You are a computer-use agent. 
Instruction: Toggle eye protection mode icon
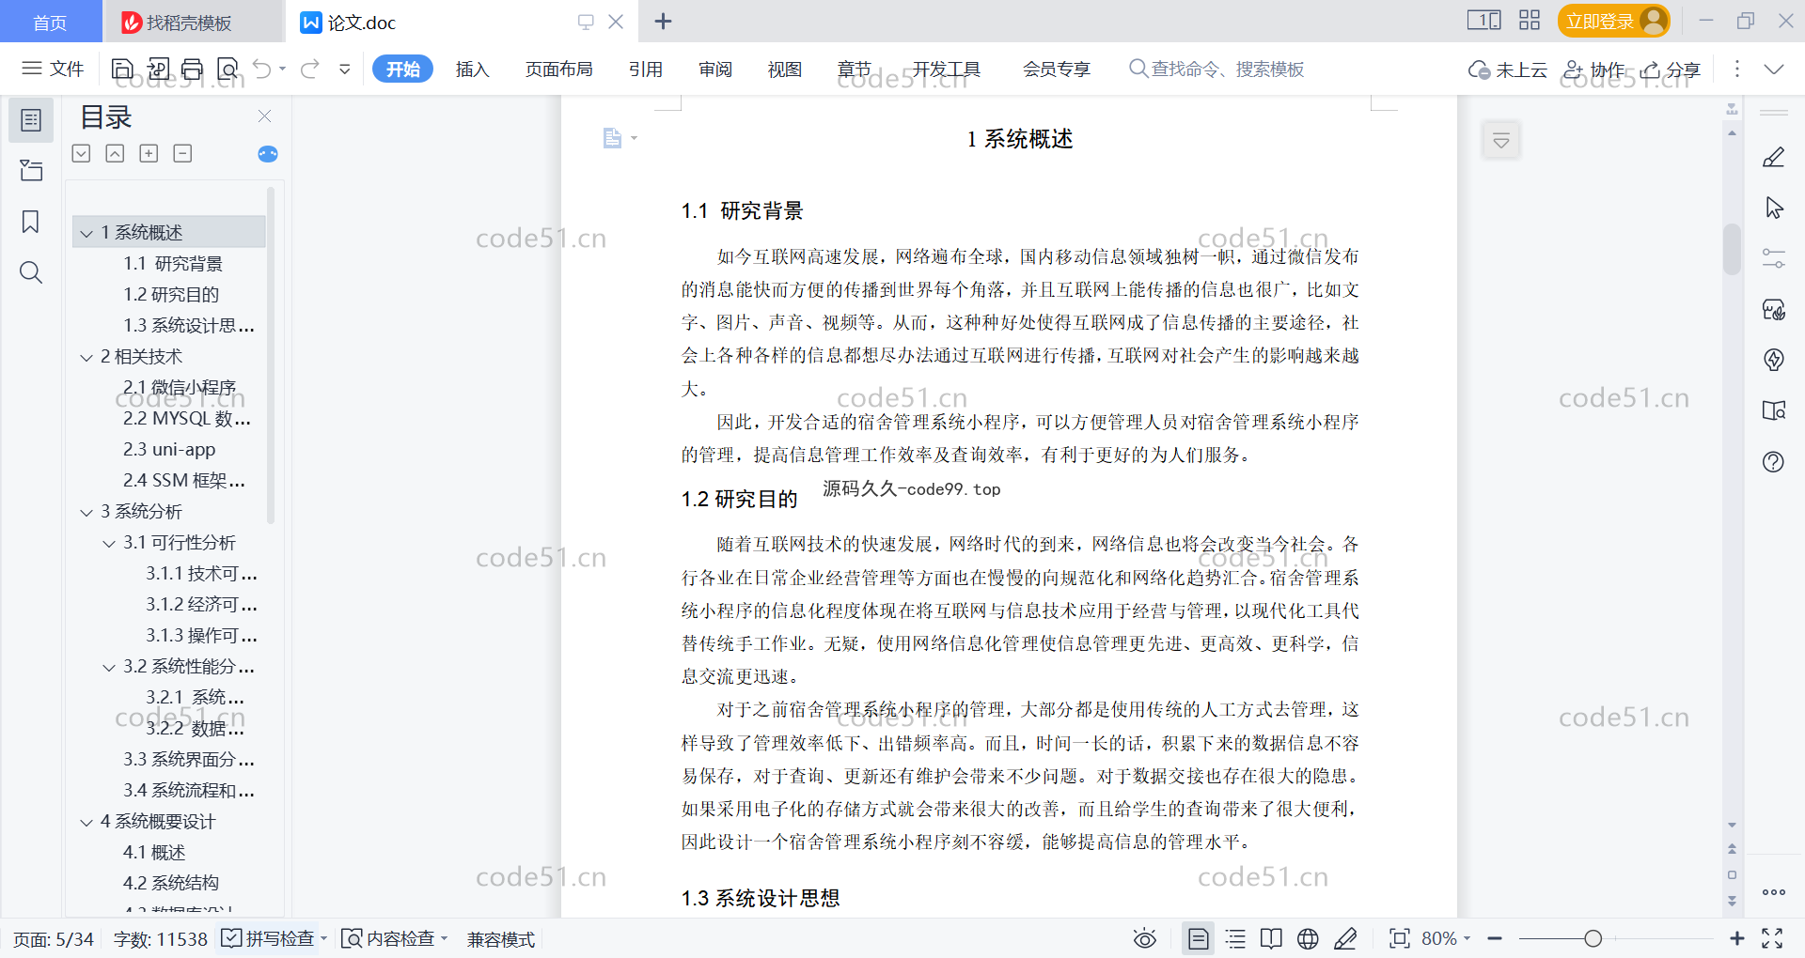point(1145,938)
